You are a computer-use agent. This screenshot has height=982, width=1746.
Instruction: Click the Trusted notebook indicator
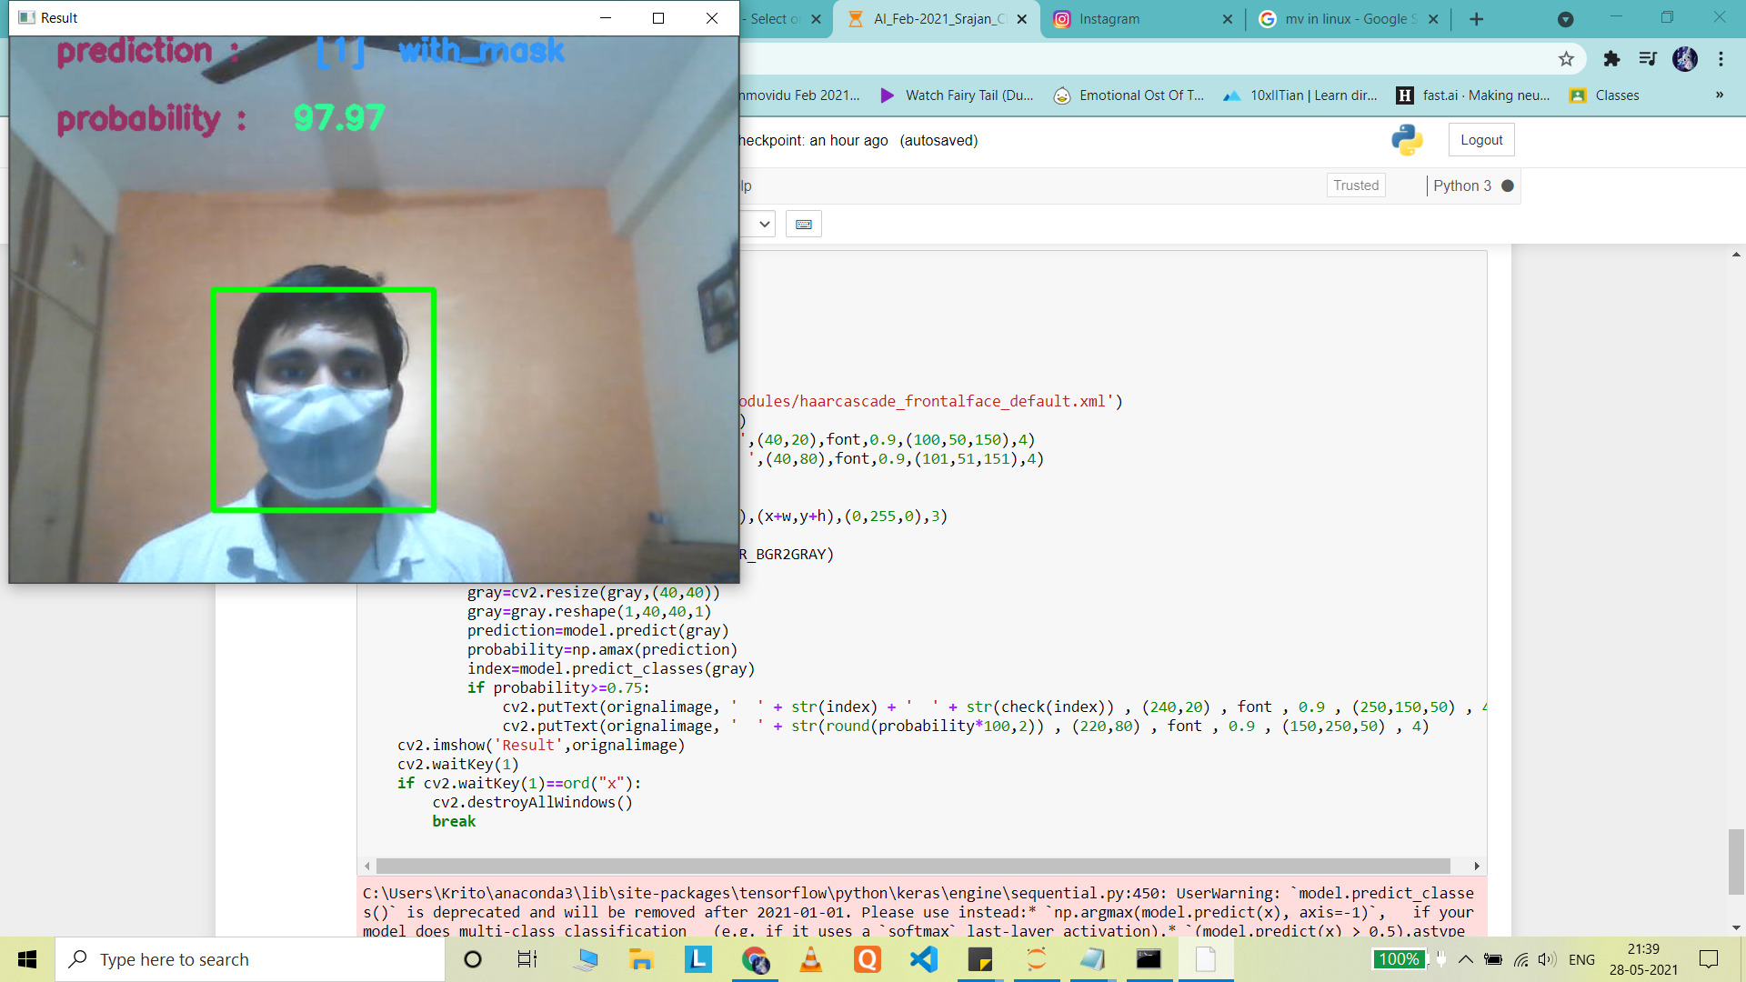coord(1356,185)
